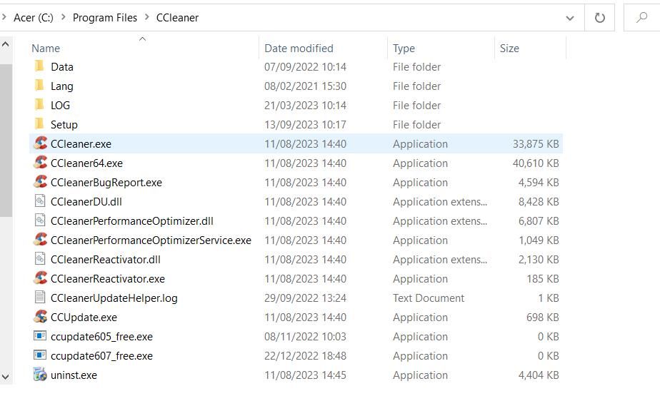
Task: Select the CCUpdate.exe icon
Action: (x=40, y=317)
